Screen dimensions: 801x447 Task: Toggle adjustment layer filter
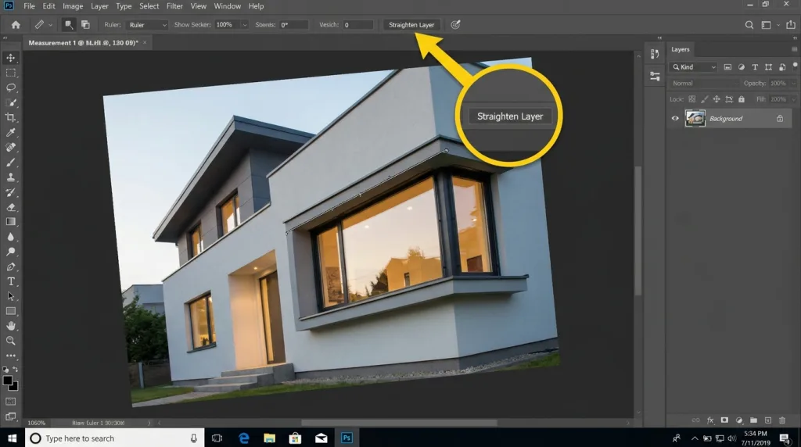pos(742,67)
